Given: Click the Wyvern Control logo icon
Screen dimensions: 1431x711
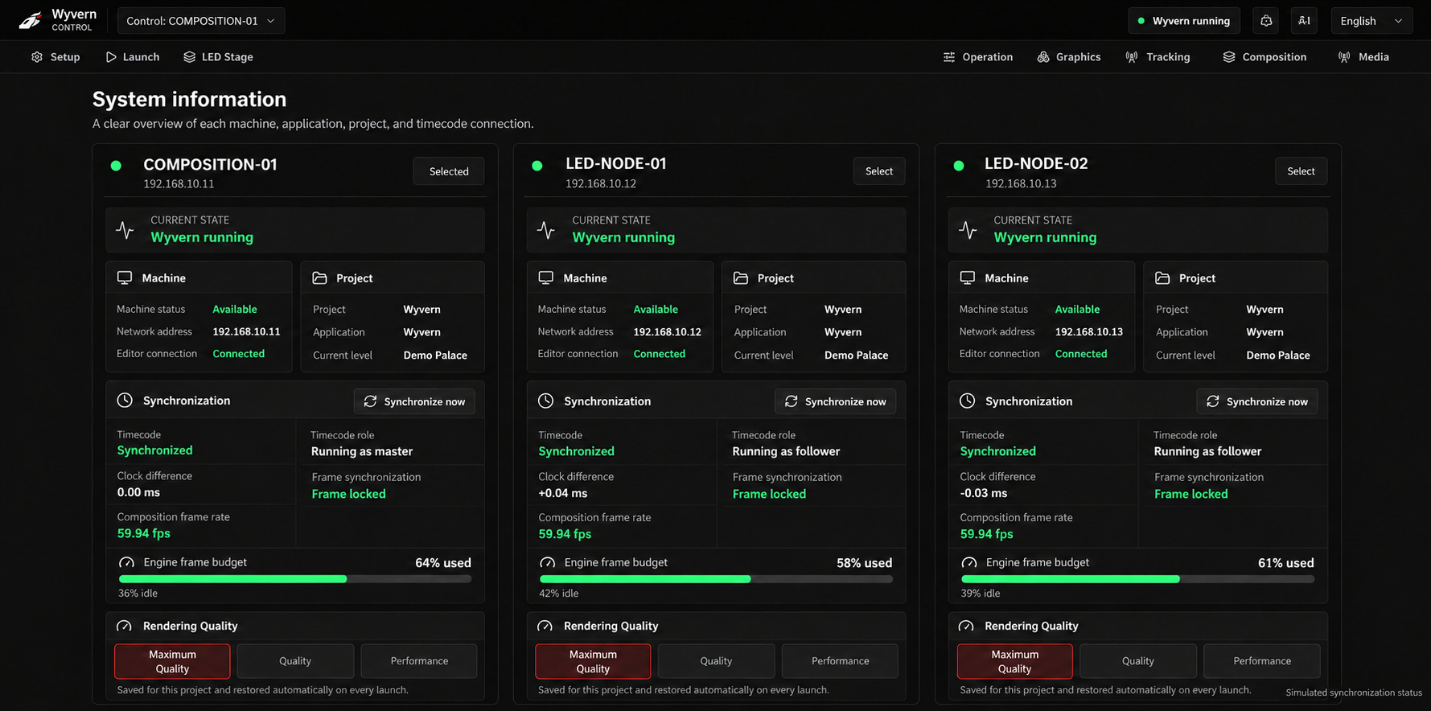Looking at the screenshot, I should tap(31, 20).
